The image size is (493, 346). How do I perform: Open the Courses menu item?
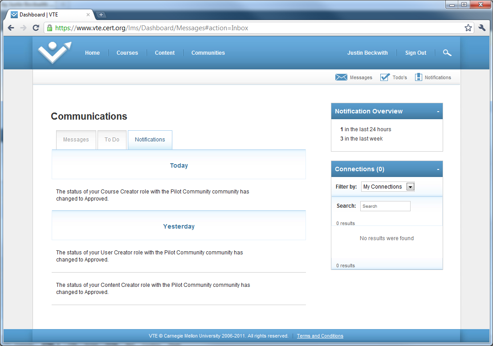(127, 53)
